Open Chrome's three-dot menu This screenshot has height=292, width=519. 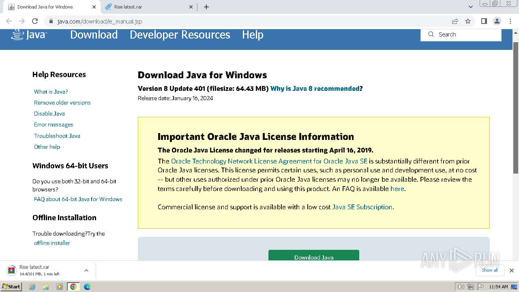point(510,21)
